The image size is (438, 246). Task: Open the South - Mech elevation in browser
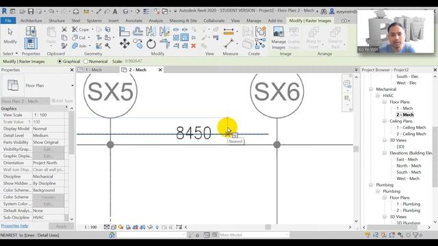coord(409,172)
